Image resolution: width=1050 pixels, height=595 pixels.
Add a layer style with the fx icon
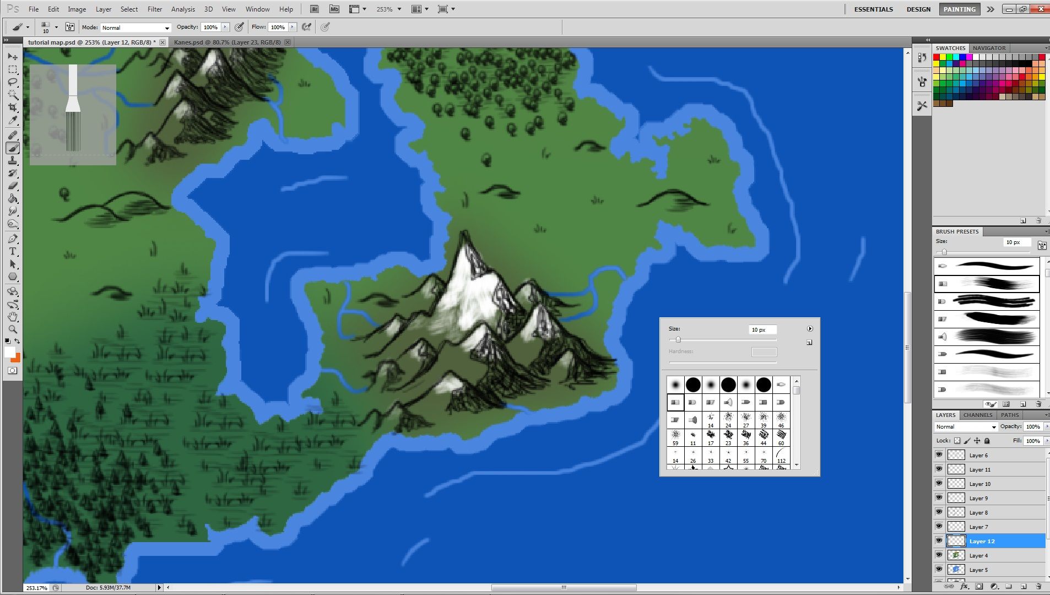[x=965, y=587]
